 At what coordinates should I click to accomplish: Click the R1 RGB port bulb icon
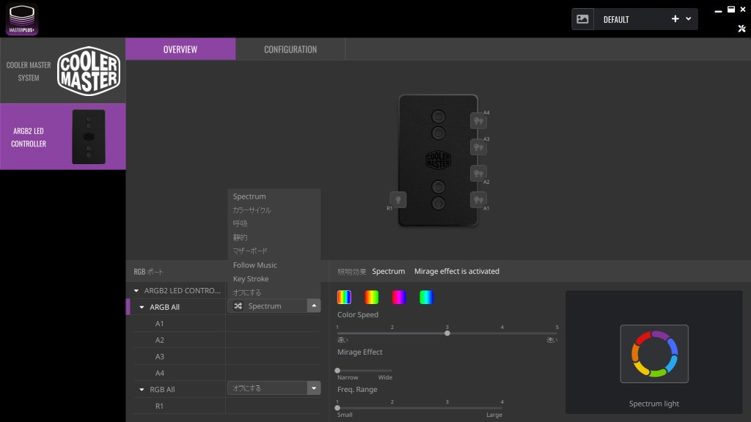[x=398, y=199]
